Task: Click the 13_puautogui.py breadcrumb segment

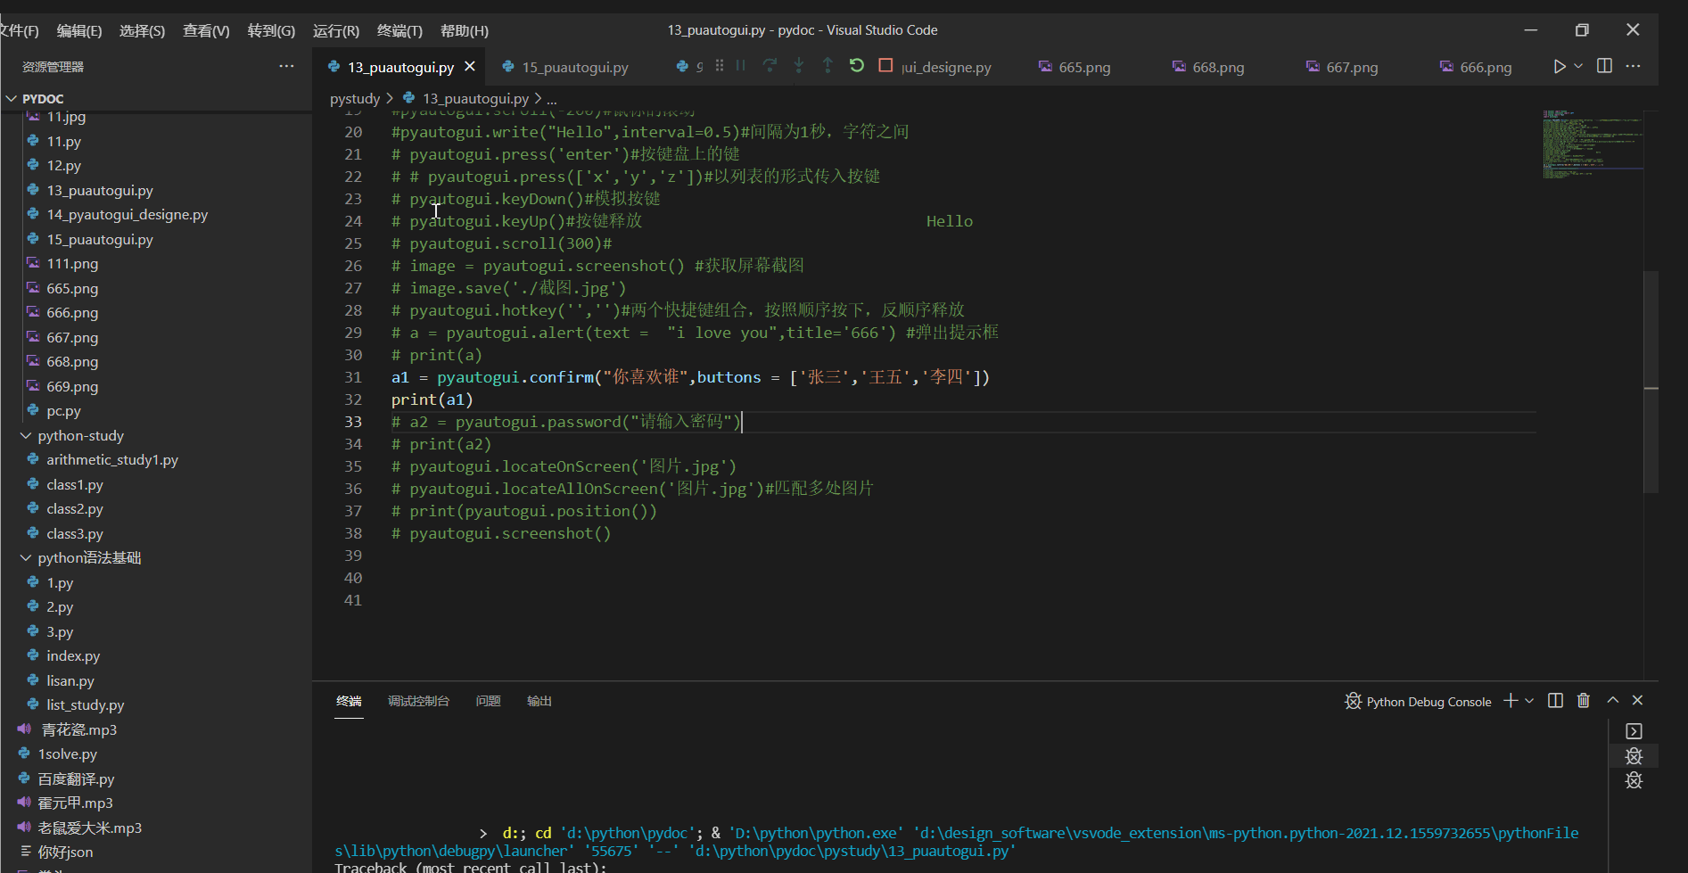Action: coord(465,99)
